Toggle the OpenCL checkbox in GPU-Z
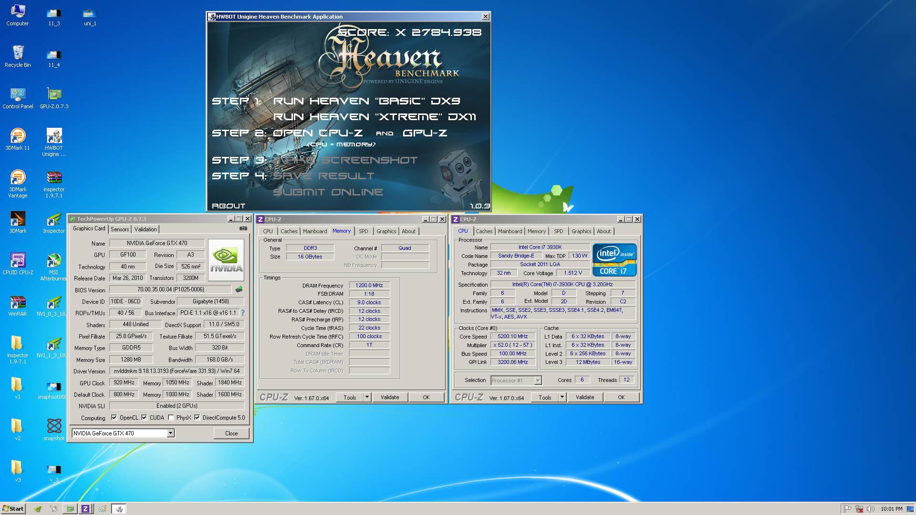This screenshot has height=515, width=916. (114, 417)
